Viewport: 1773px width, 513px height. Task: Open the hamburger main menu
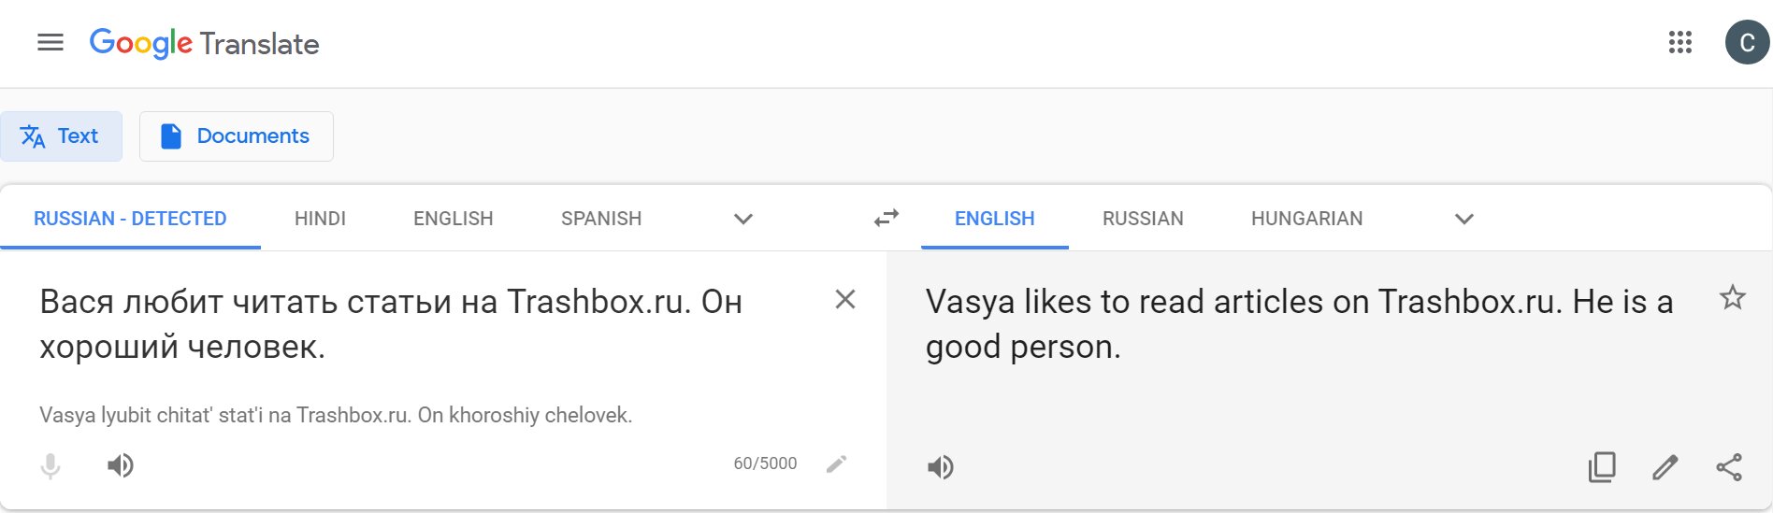50,43
